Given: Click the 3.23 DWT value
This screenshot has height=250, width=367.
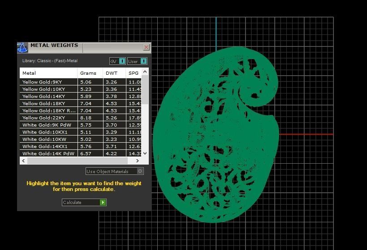Looking at the screenshot, I should pos(111,139).
